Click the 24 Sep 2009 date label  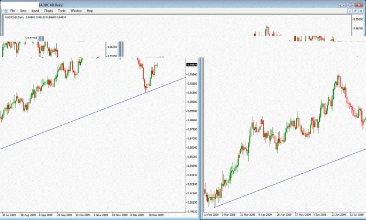[x=64, y=215]
